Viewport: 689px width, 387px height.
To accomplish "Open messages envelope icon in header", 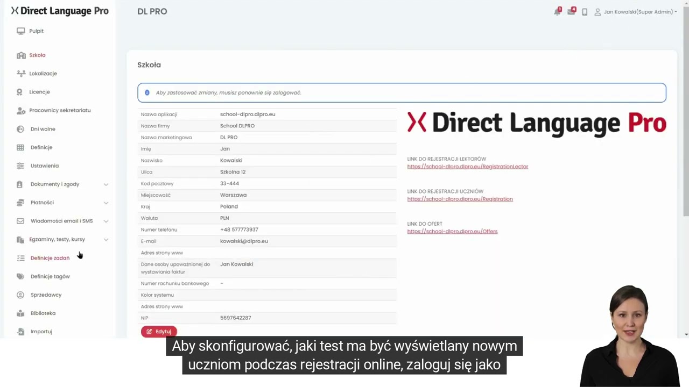I will click(571, 12).
